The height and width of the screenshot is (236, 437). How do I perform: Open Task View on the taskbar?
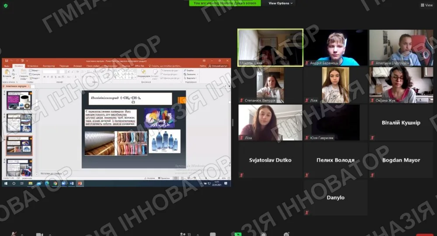(x=22, y=183)
